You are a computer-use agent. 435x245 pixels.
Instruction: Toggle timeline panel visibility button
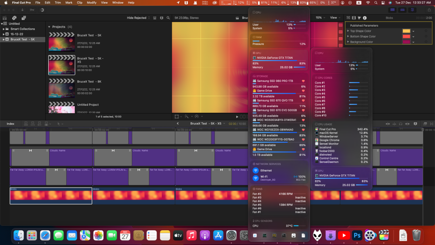402,10
